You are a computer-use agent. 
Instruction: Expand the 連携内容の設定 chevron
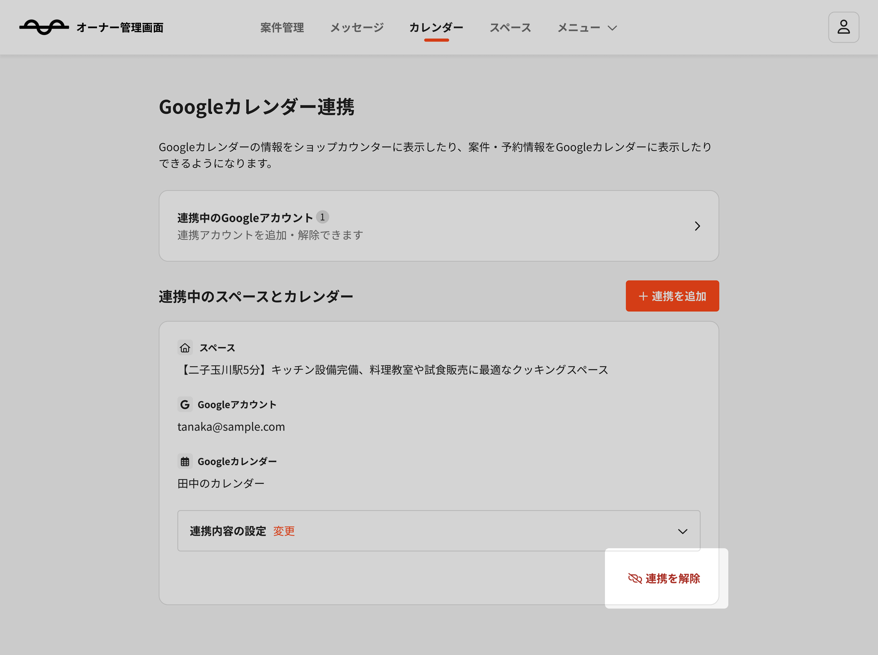tap(682, 531)
